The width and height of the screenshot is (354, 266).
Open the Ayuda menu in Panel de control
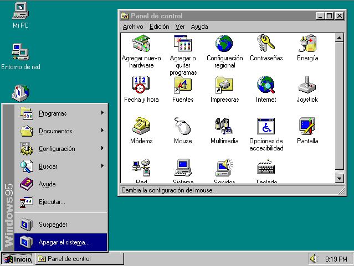pyautogui.click(x=199, y=27)
